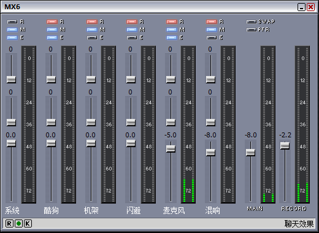This screenshot has width=319, height=233.
Task: Enable the E button on 混响 channel
Action: pyautogui.click(x=212, y=37)
